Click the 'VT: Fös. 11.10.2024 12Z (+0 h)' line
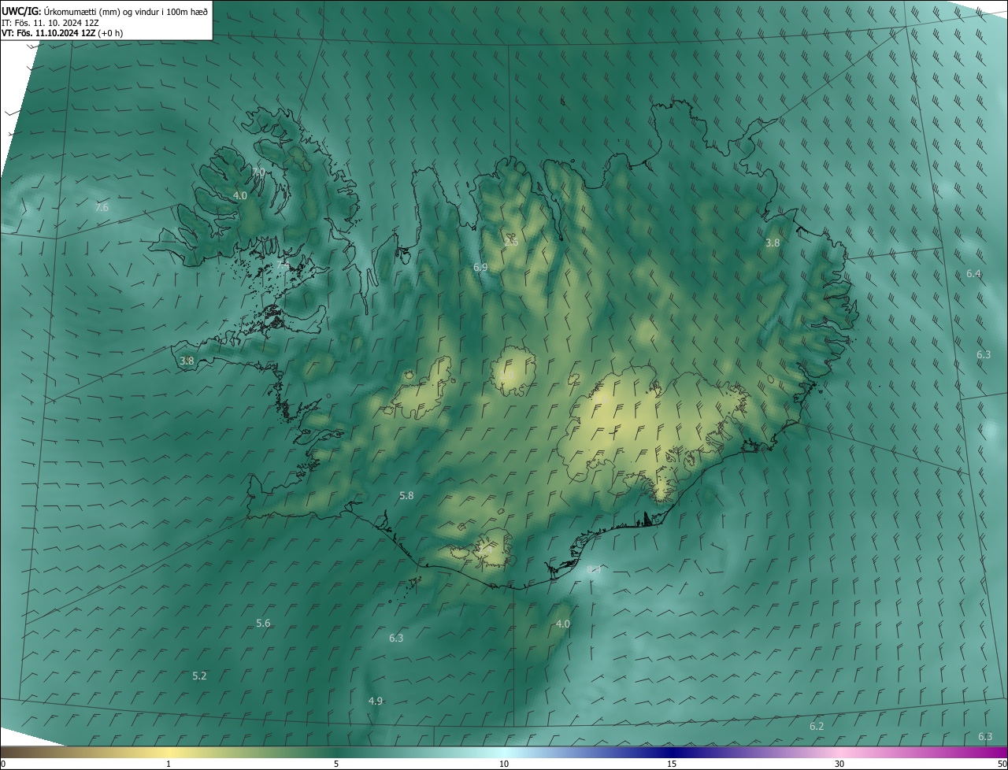This screenshot has height=770, width=1008. [62, 33]
